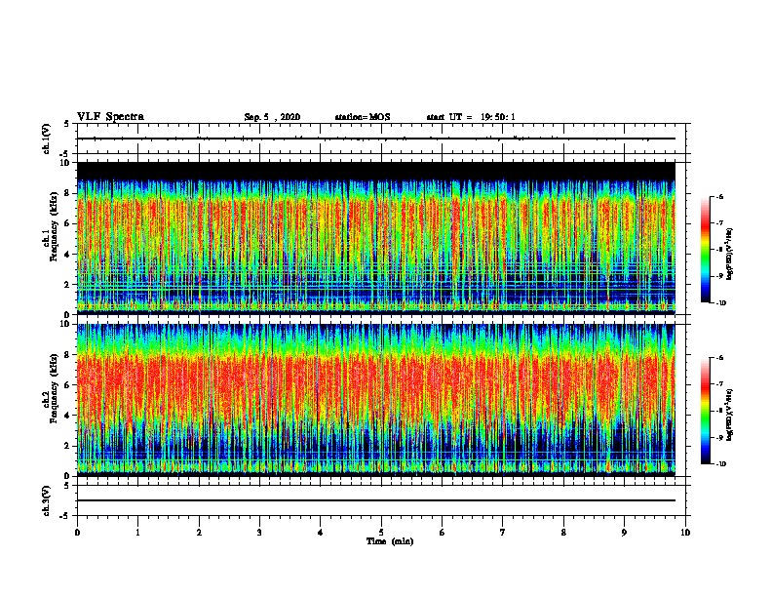
Task: Click the "station=MOS" header label
Action: tap(363, 117)
